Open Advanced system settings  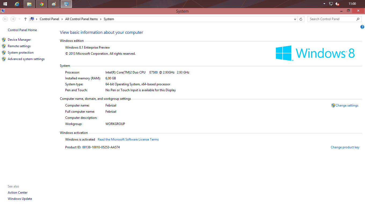pos(26,59)
